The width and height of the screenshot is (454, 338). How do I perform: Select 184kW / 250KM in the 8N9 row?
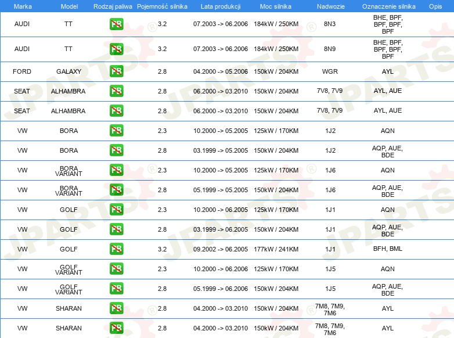(276, 49)
